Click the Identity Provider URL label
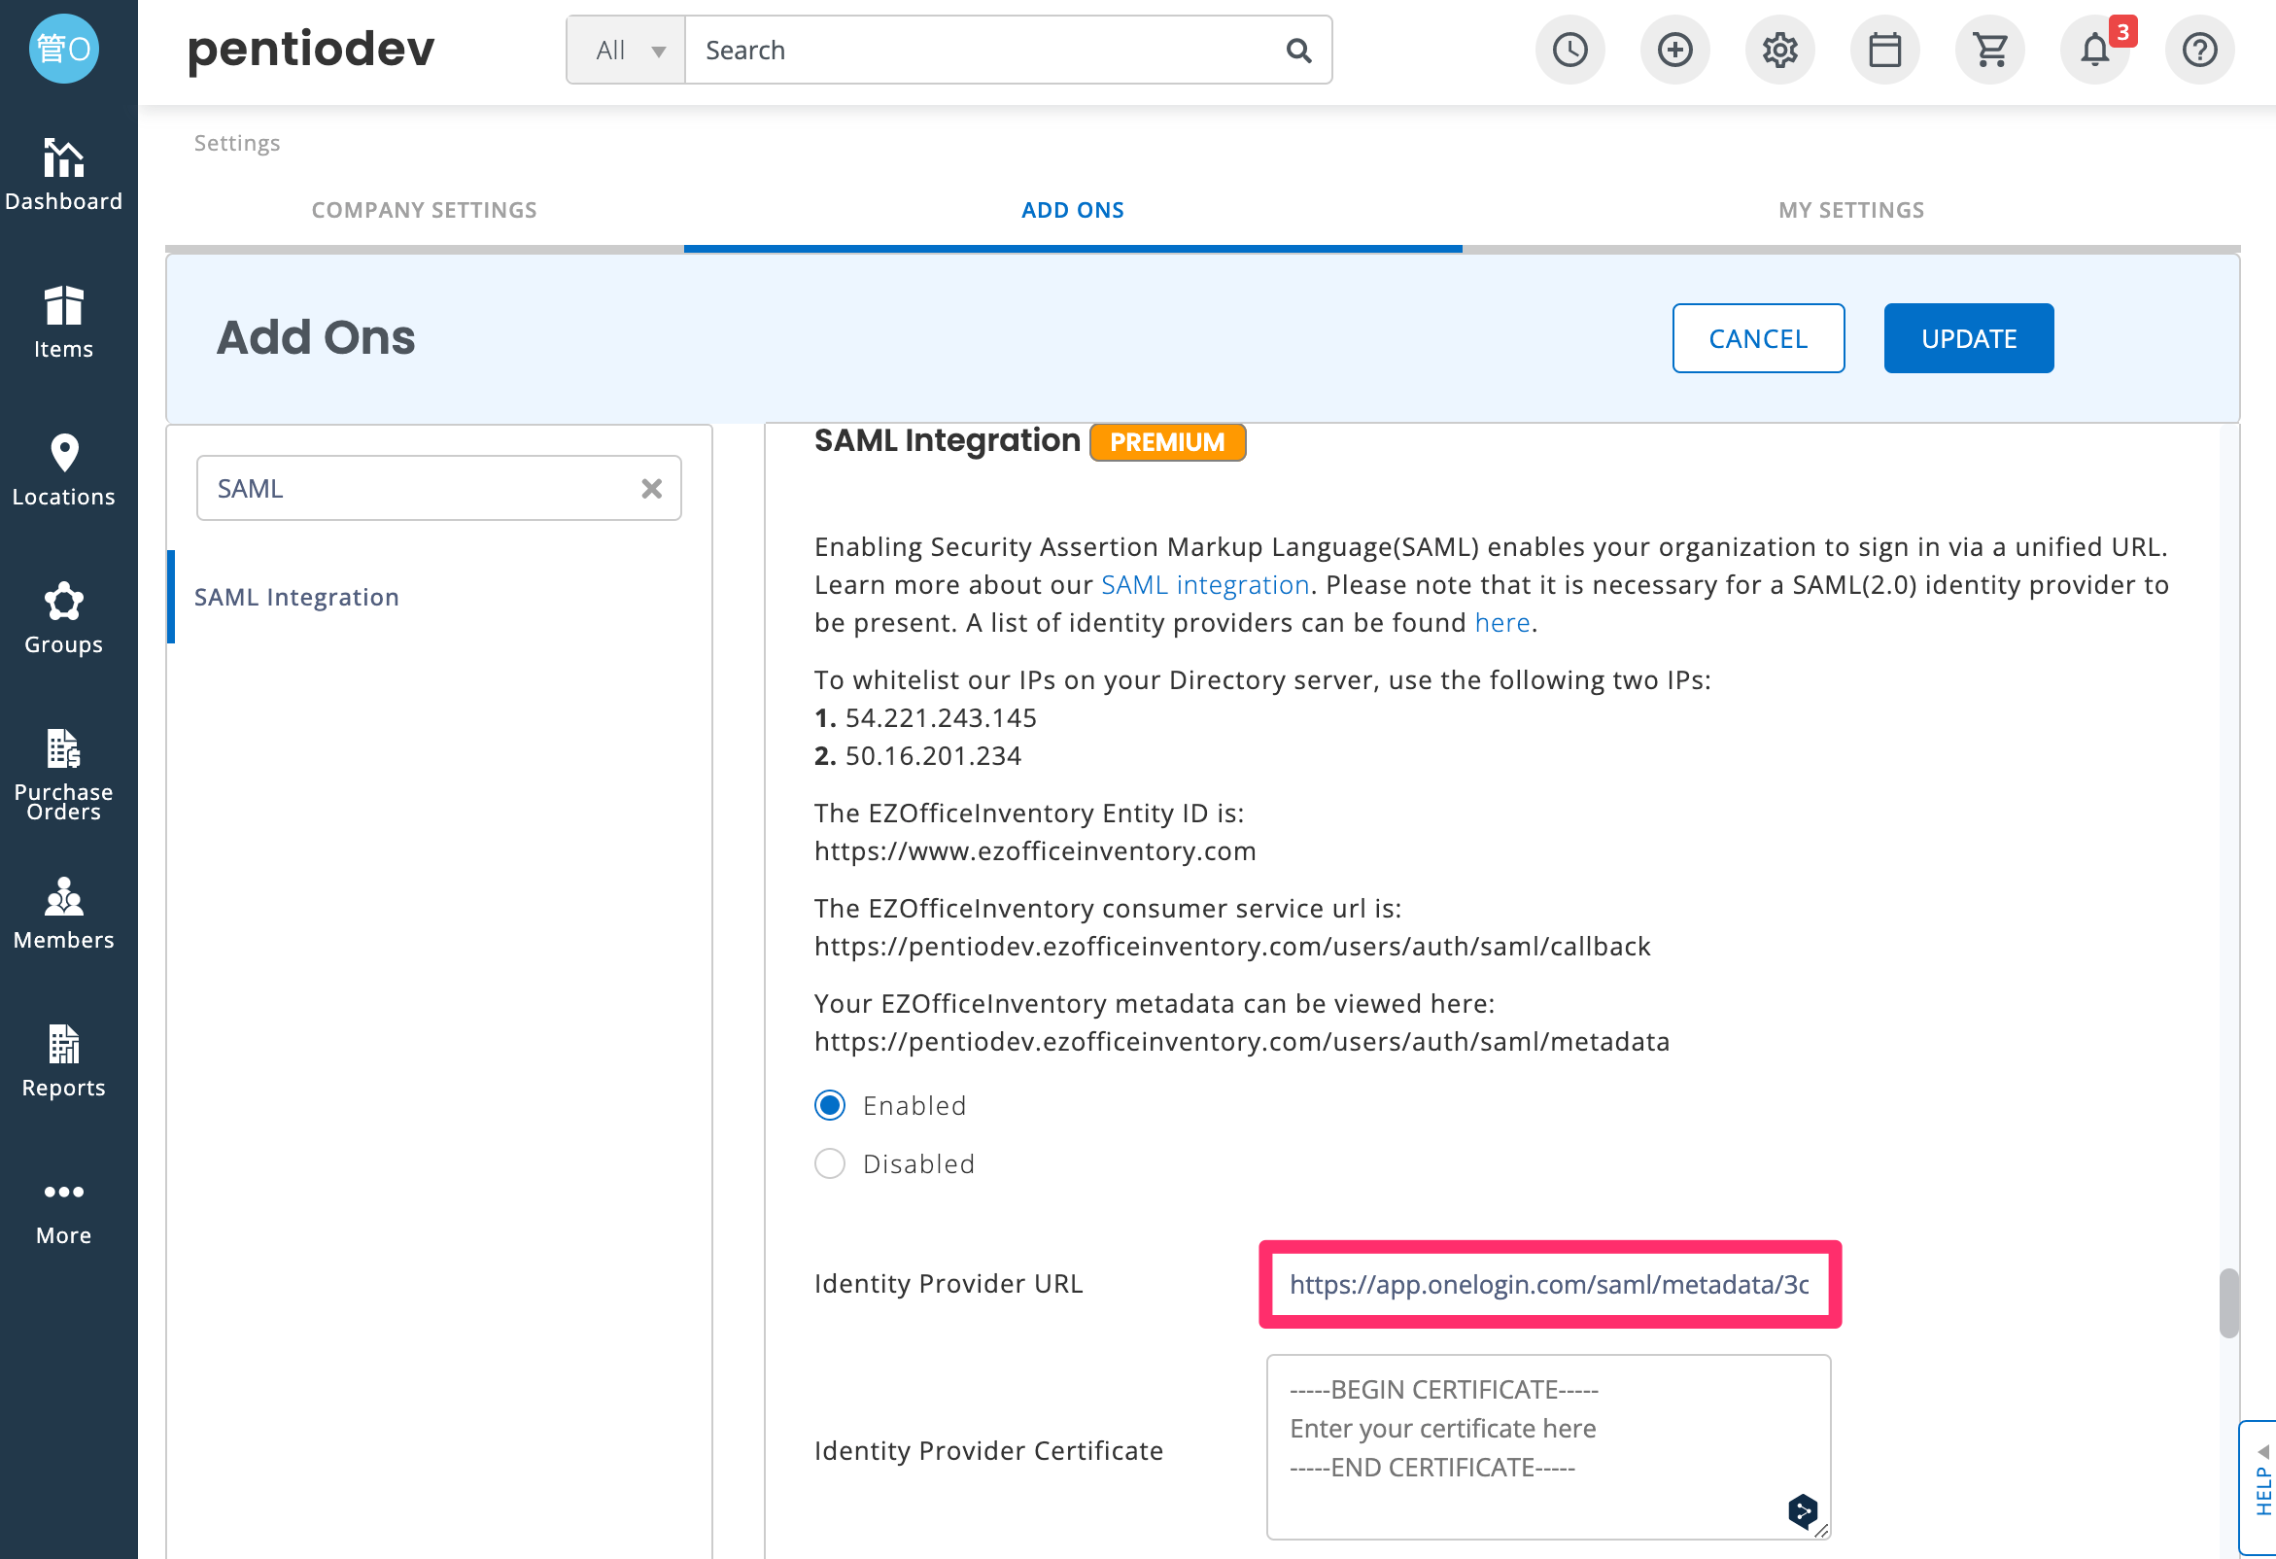Screen dimensions: 2276x1559 tap(948, 1284)
